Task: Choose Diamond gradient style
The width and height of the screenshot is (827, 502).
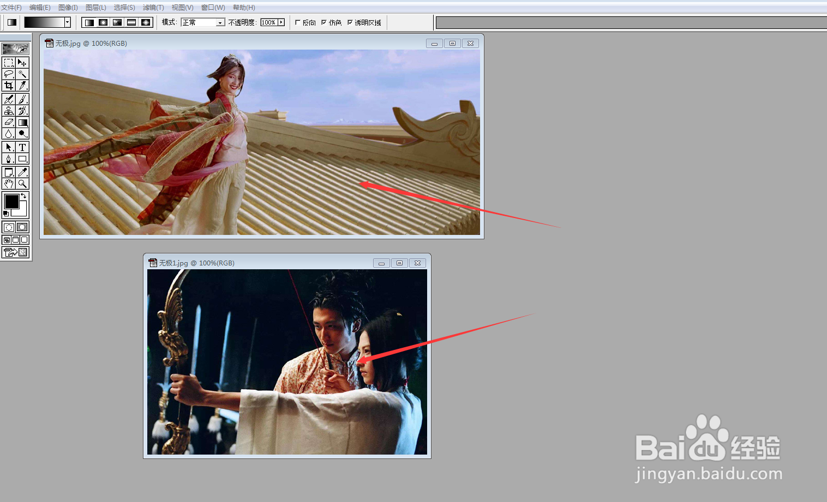Action: point(146,22)
